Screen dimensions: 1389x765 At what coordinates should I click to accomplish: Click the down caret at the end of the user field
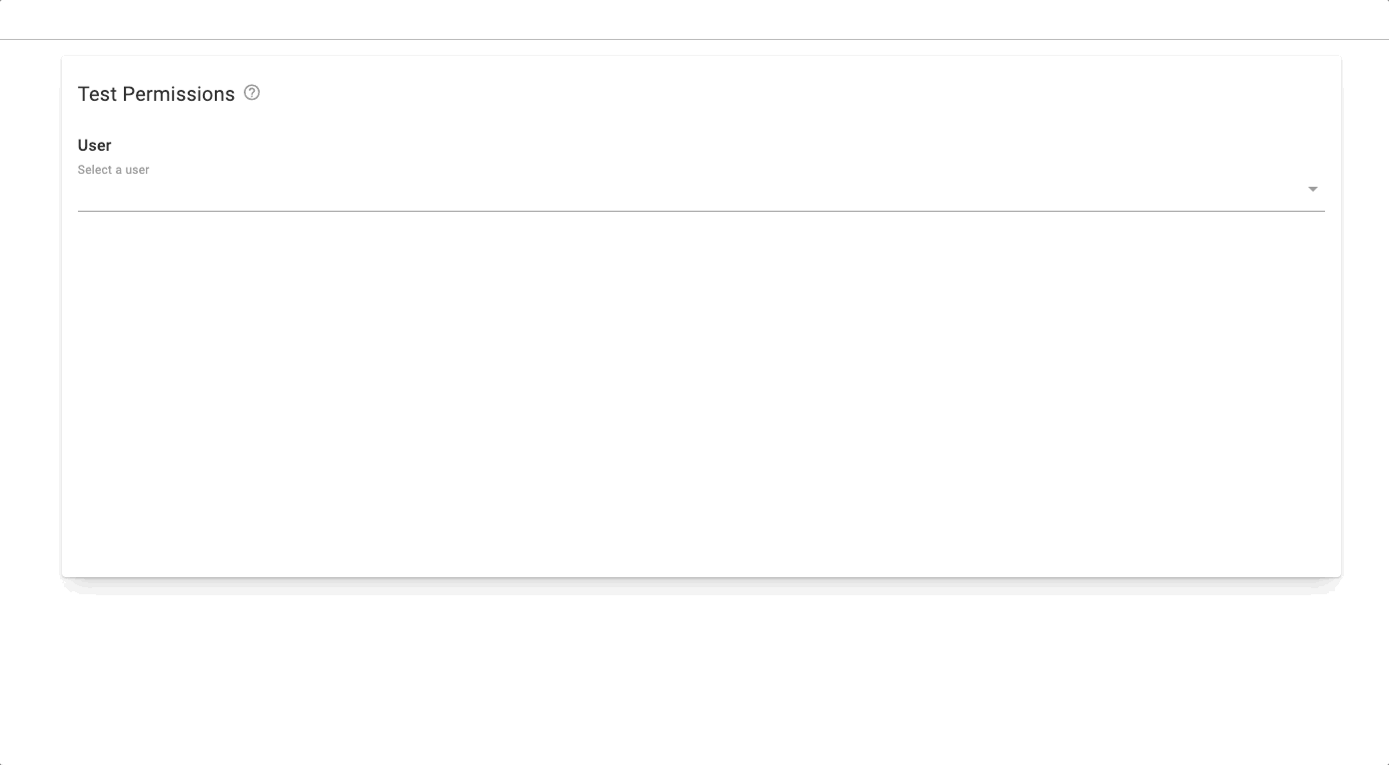(1313, 189)
